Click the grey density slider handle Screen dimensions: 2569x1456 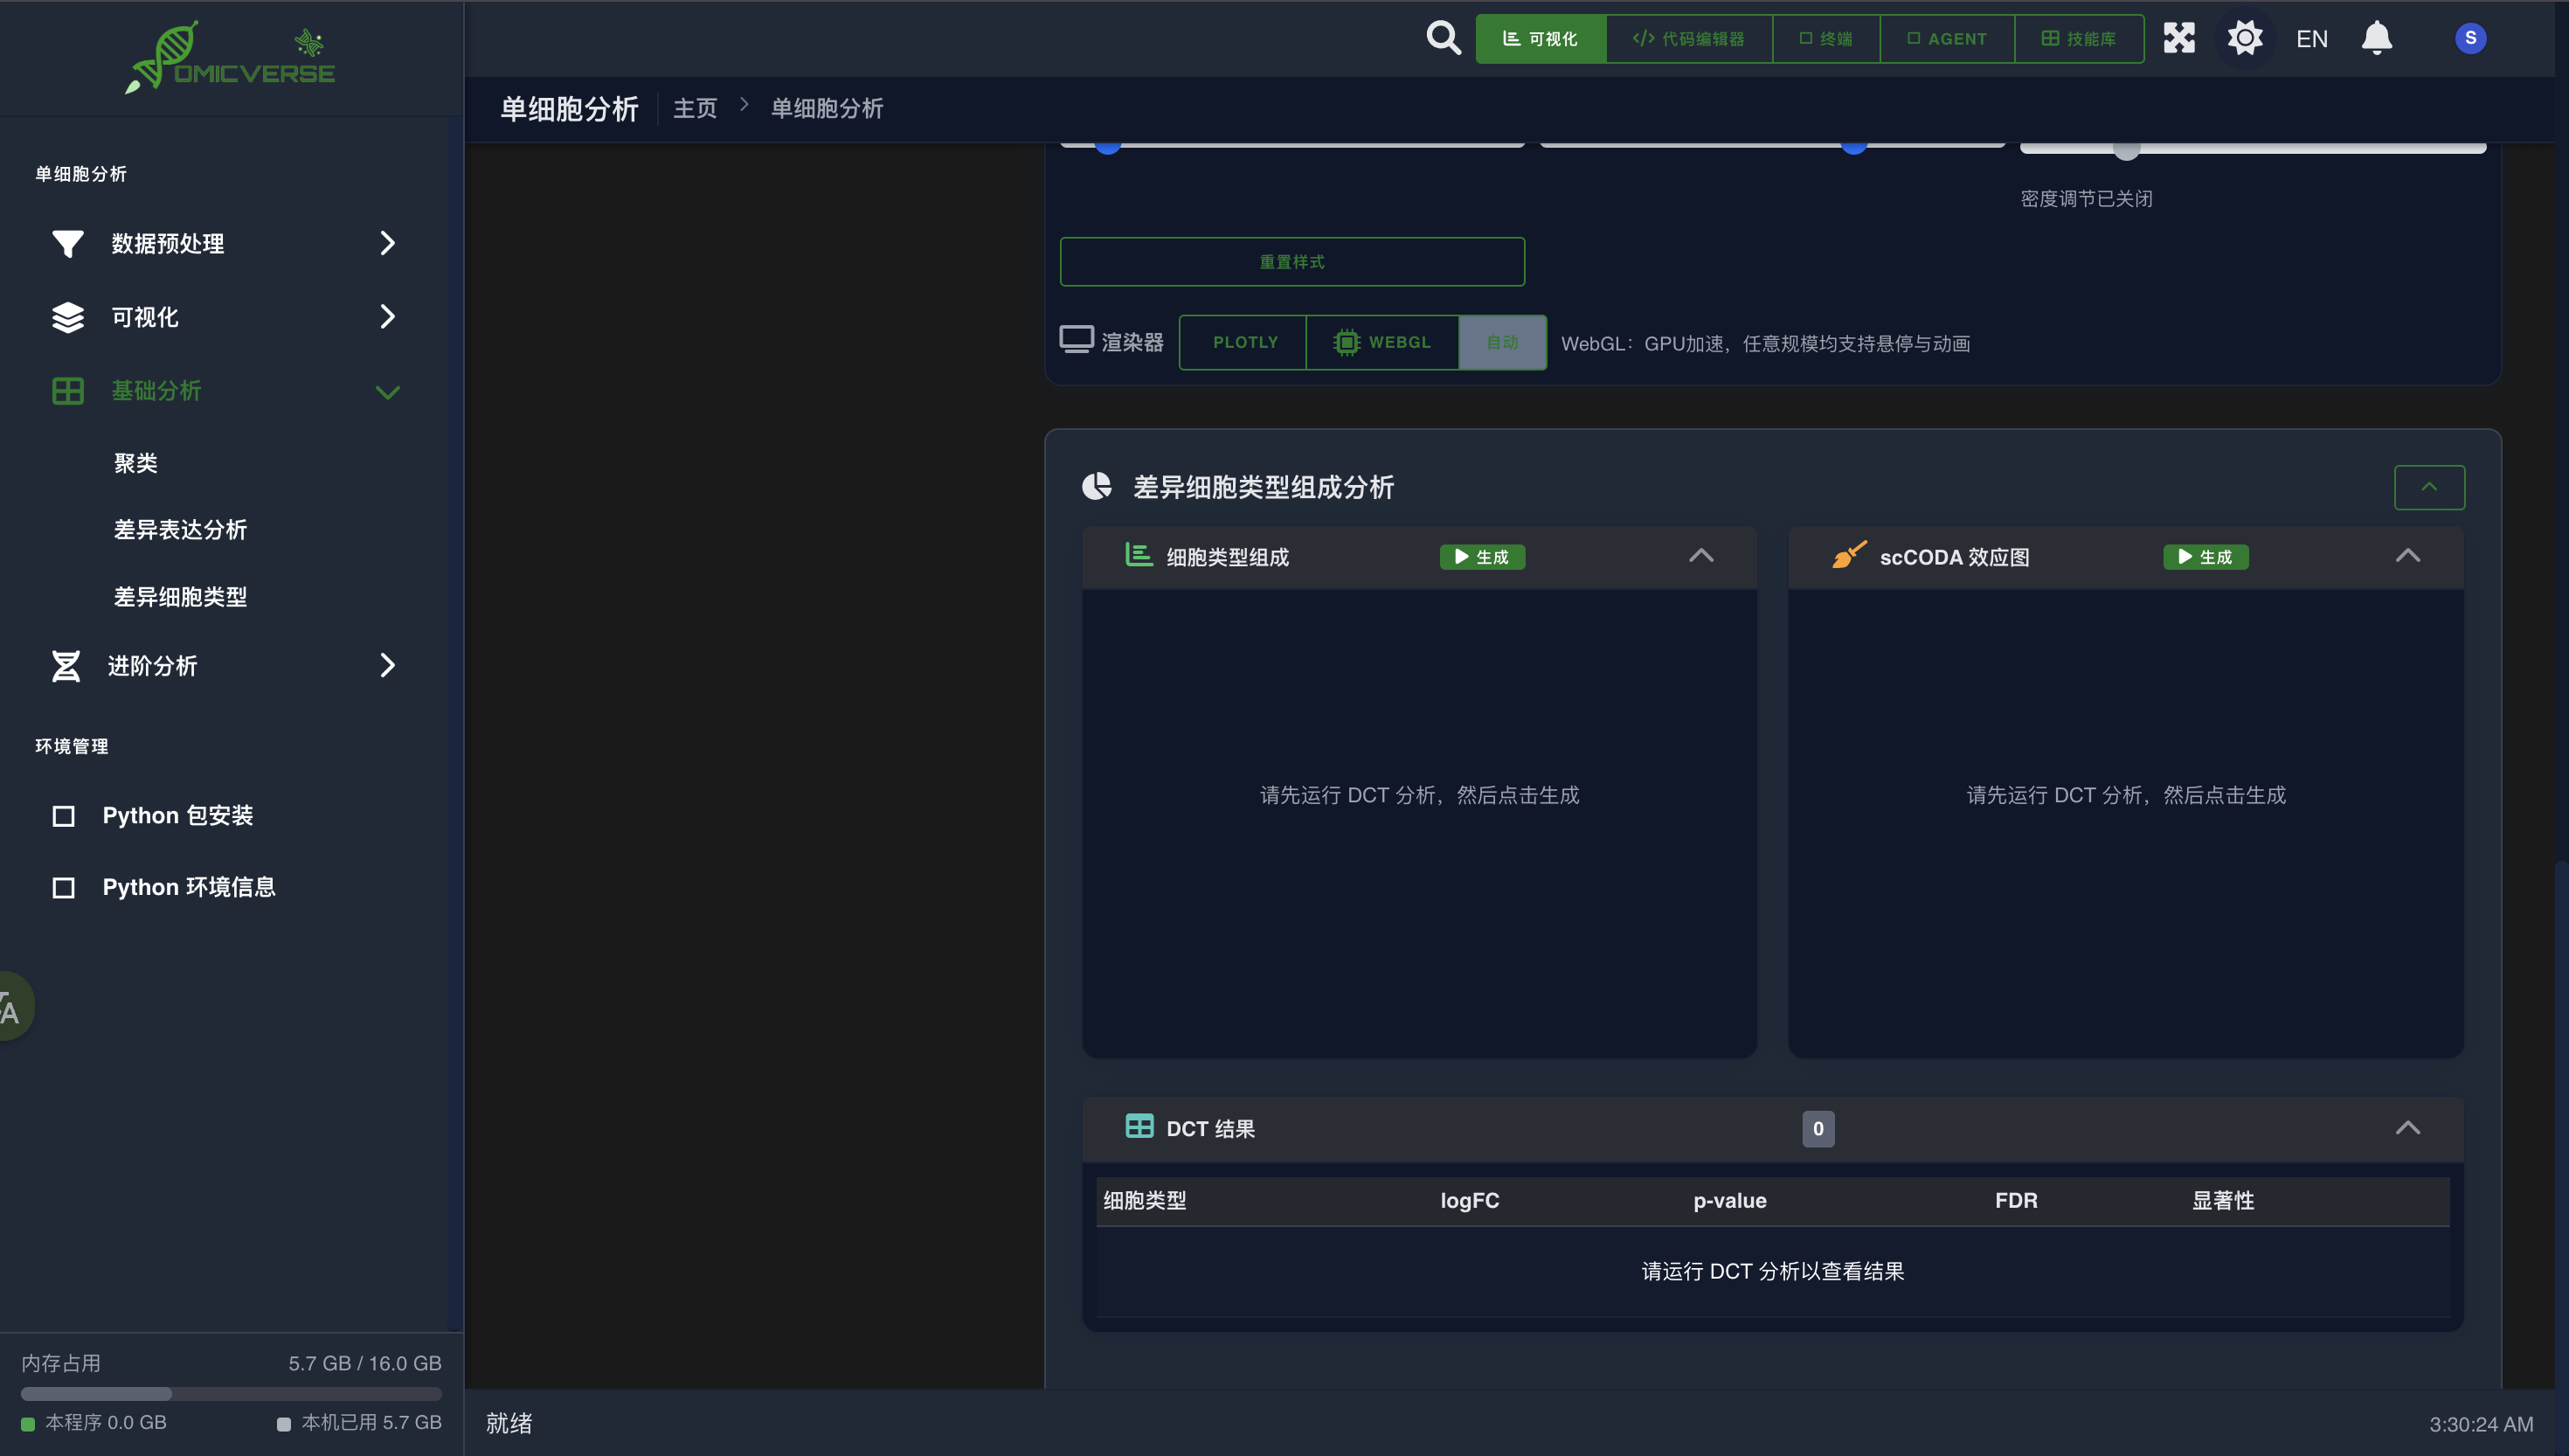point(2125,150)
